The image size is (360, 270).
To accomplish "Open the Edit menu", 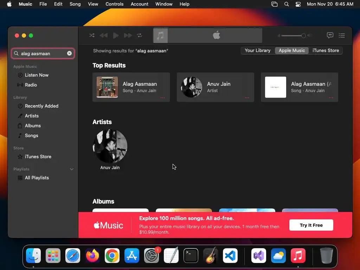I will tap(58, 4).
